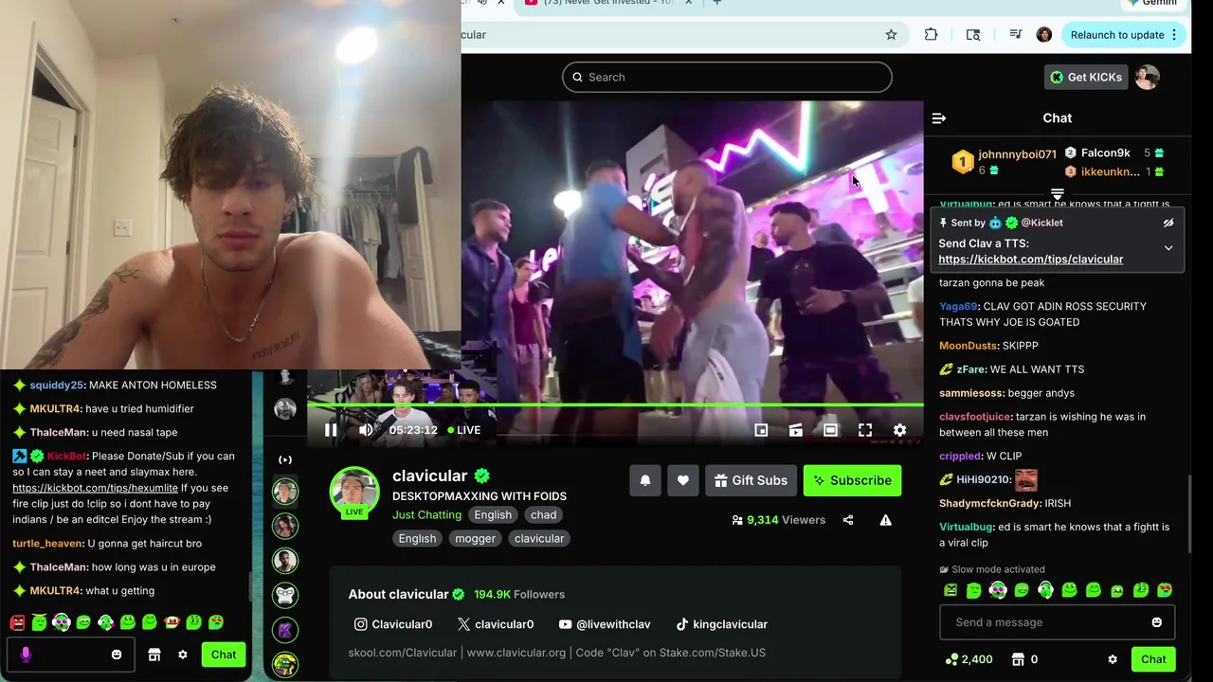Click left panel green Chat button

[x=224, y=655]
